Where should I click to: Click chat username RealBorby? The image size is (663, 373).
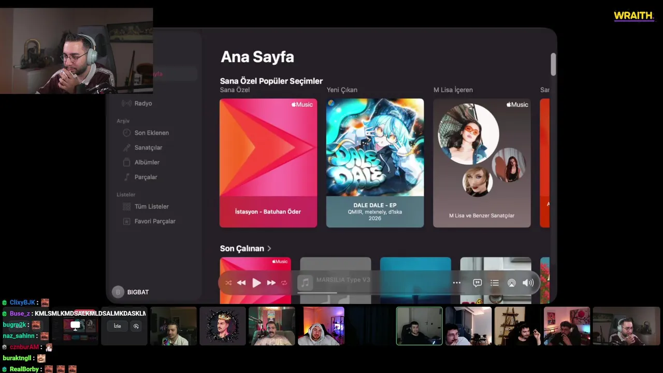24,369
